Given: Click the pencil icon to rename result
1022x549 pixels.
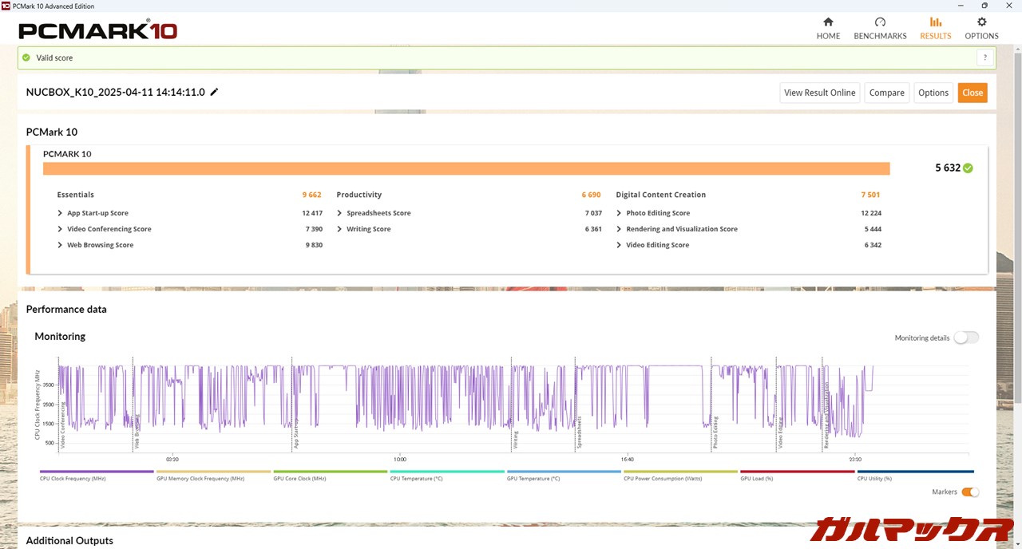Looking at the screenshot, I should coord(214,92).
